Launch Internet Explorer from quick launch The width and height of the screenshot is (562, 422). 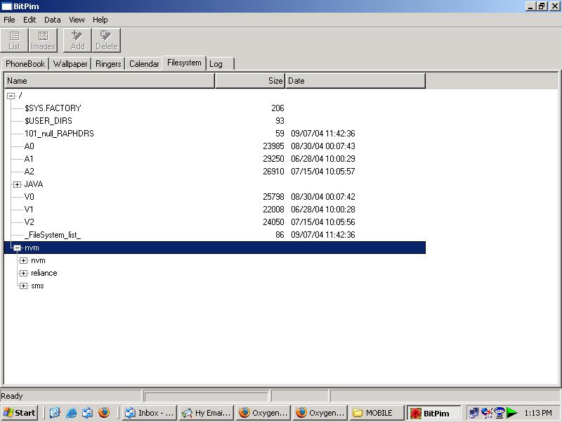(x=72, y=413)
